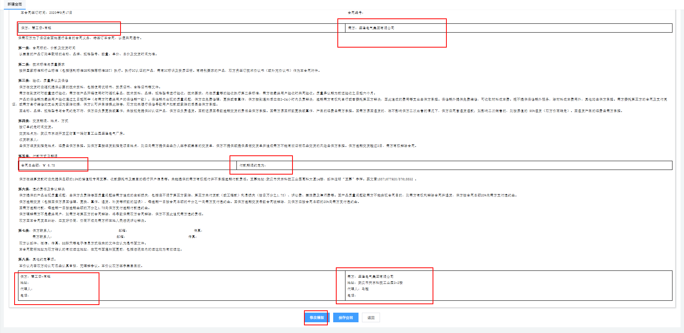
Task: Click the 第一条 article heading
Action: click(x=47, y=48)
